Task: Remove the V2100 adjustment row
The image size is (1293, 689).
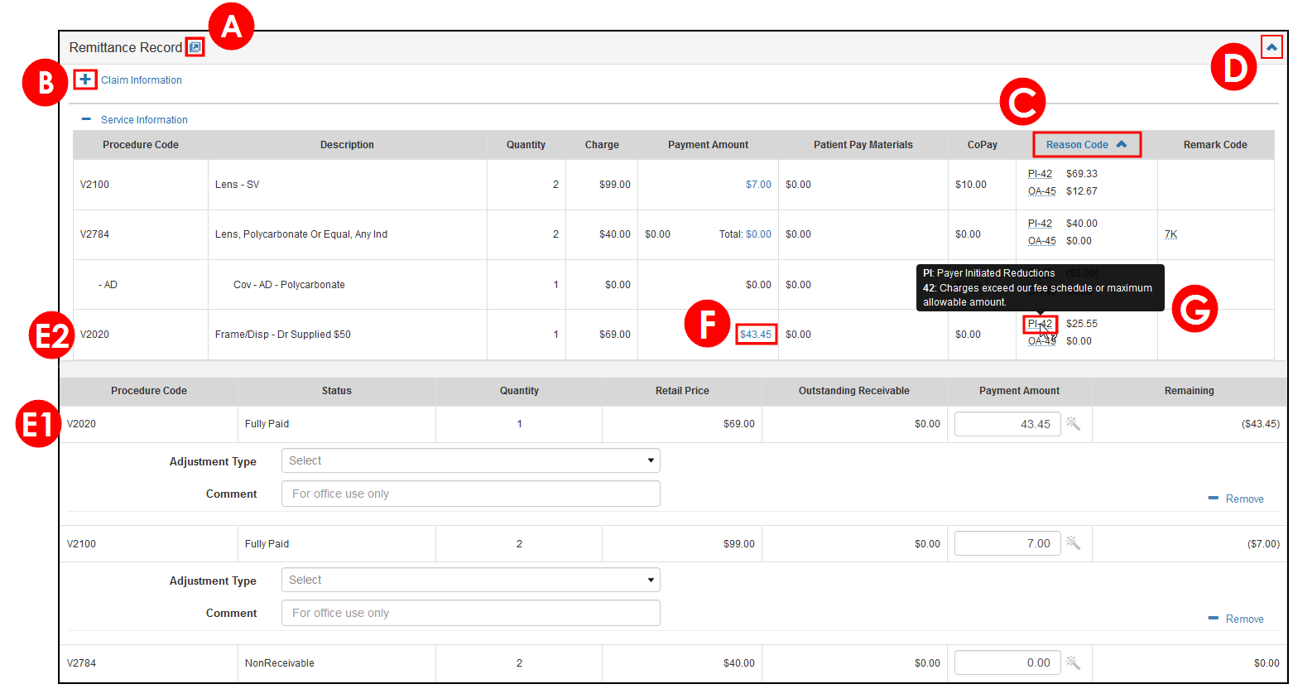Action: tap(1237, 619)
